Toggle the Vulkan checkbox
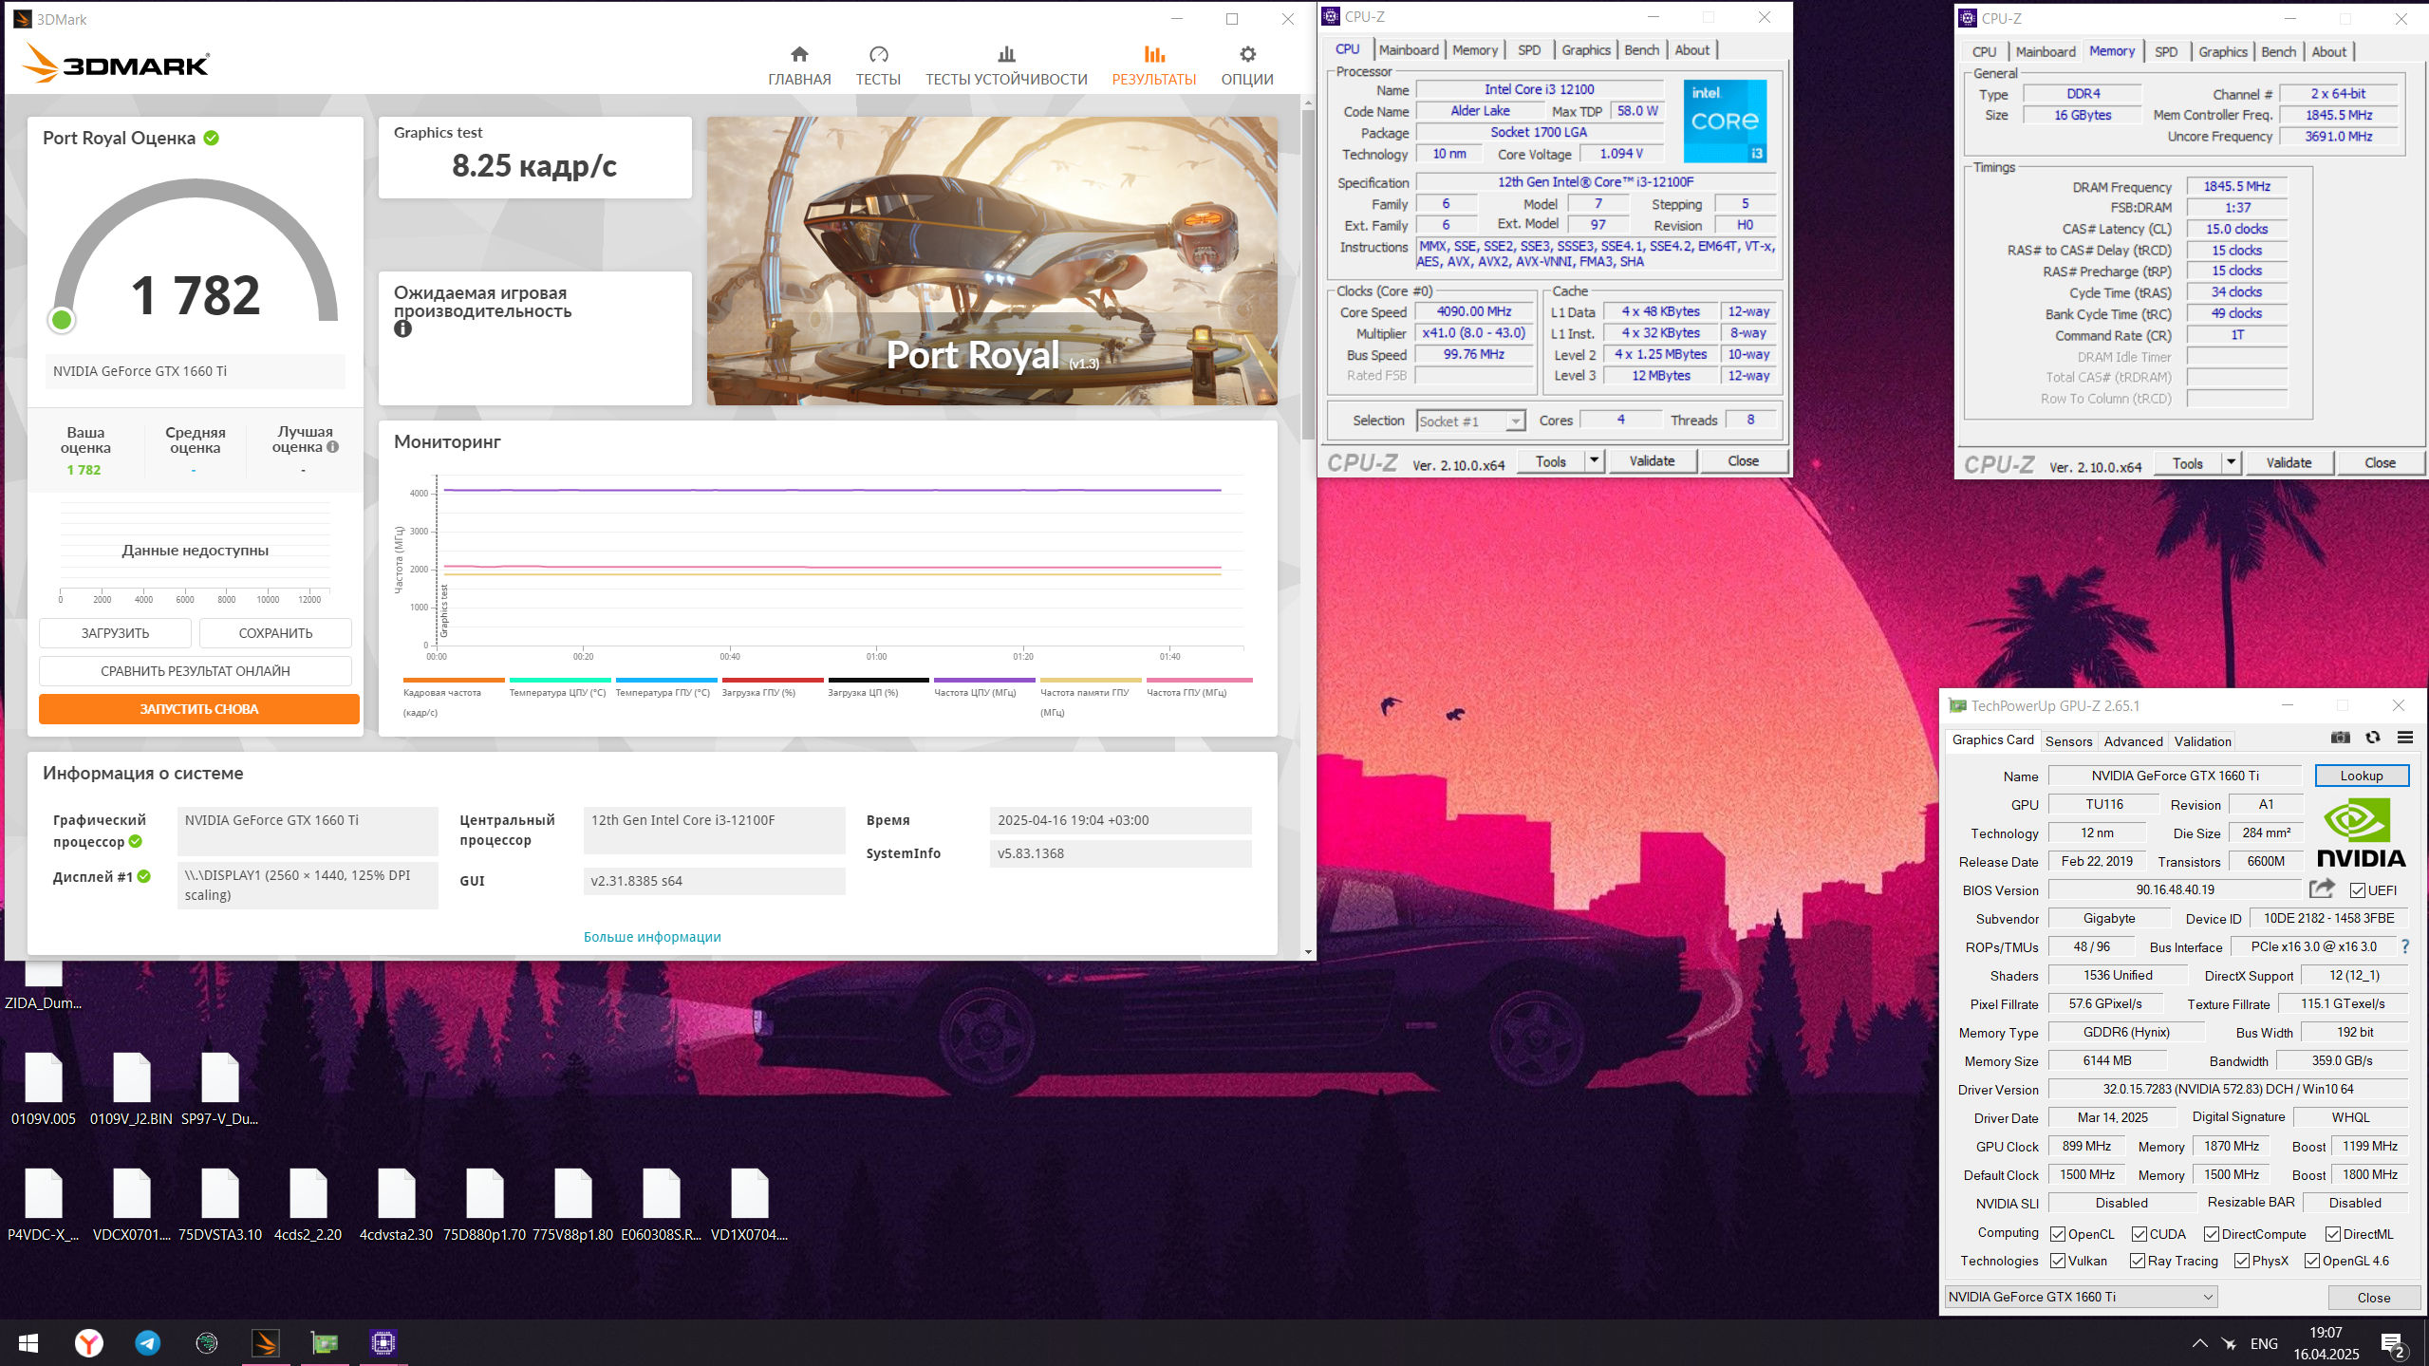 pos(2057,1261)
